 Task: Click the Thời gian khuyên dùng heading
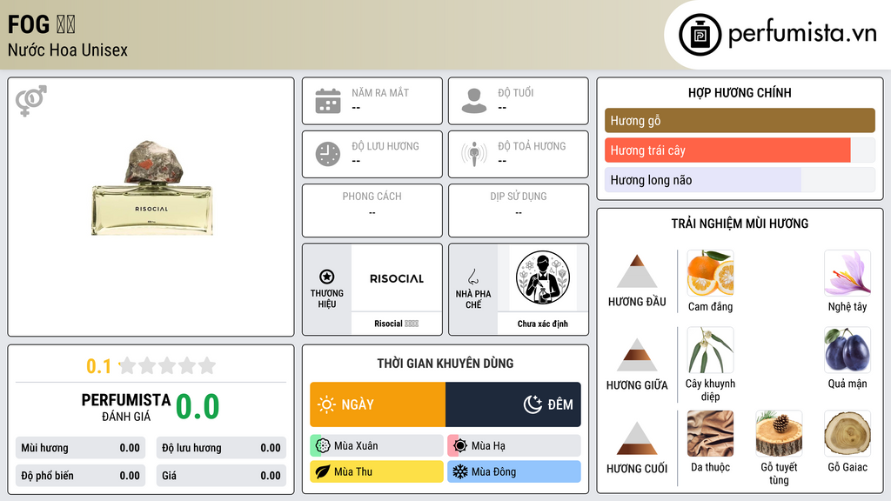(445, 363)
